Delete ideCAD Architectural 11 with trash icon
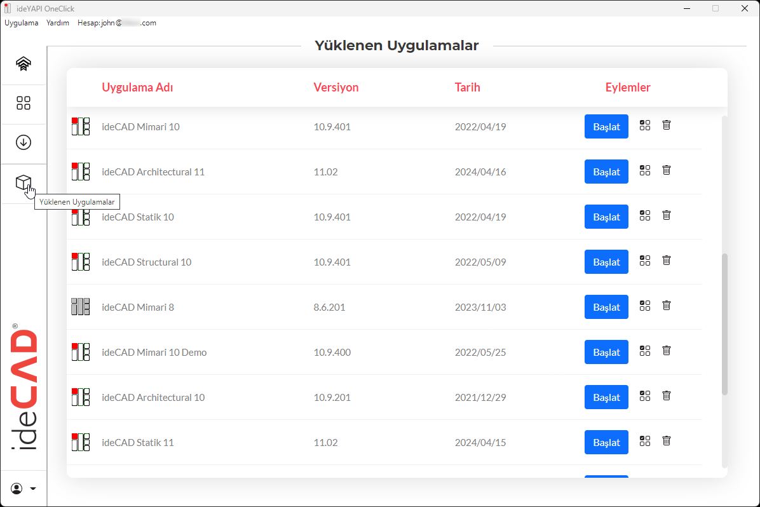This screenshot has width=760, height=507. click(x=667, y=170)
